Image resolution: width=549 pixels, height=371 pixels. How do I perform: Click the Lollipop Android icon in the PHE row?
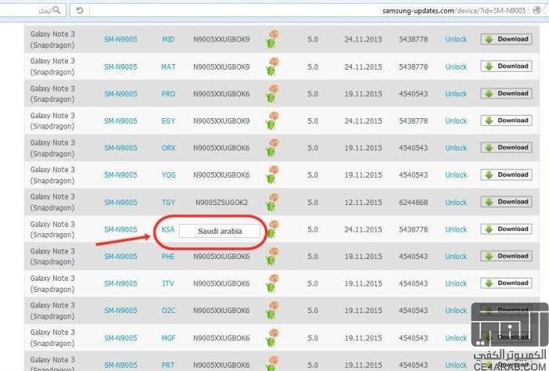tap(272, 256)
